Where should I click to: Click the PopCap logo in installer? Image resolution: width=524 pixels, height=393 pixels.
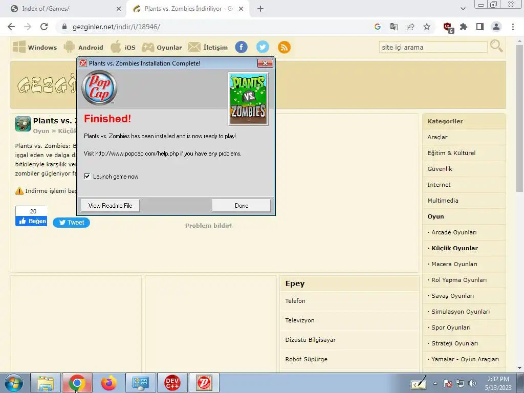[x=99, y=88]
